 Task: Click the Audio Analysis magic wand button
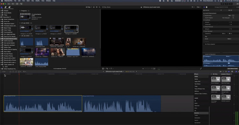233,18
